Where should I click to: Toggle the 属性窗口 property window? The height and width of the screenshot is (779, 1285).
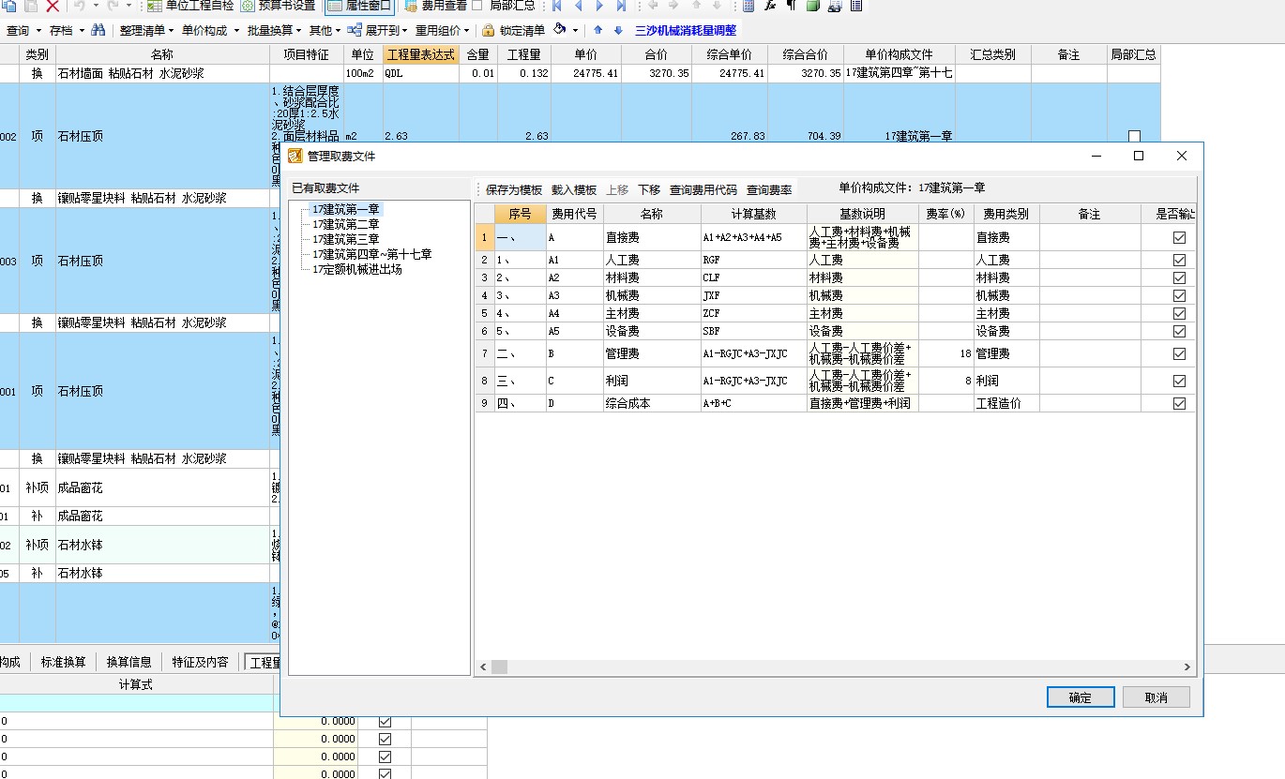[360, 6]
